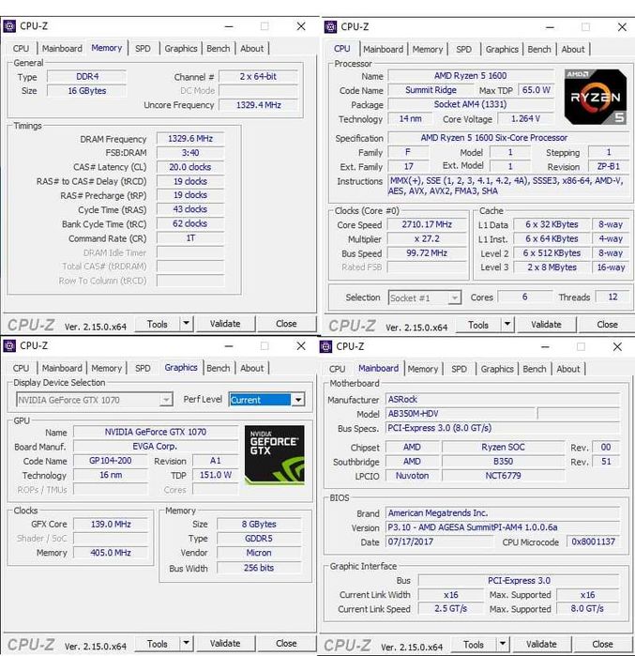
Task: Open Tools dropdown arrow in Mainboard window
Action: tap(503, 644)
